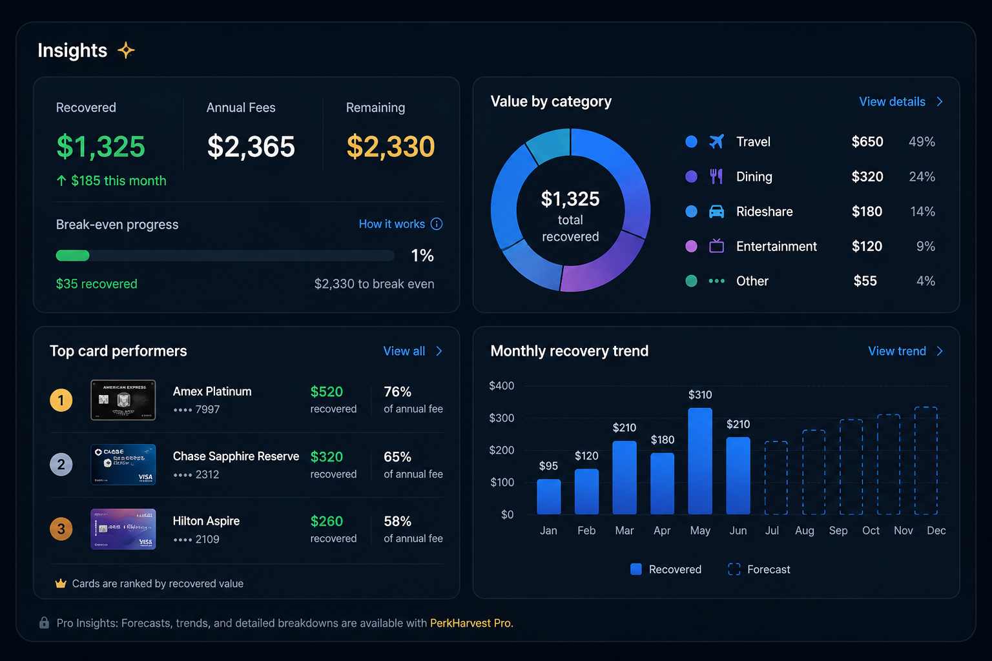The width and height of the screenshot is (992, 661).
Task: Click the lock icon beside Pro Insights
Action: click(44, 623)
